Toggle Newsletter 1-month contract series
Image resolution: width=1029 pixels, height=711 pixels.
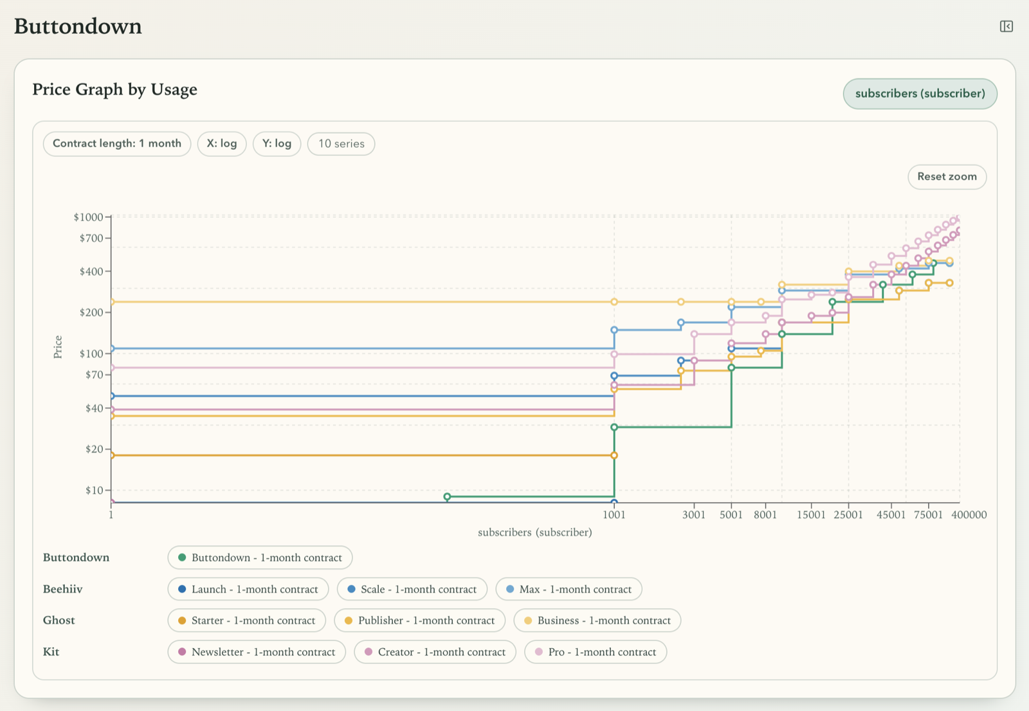tap(257, 652)
